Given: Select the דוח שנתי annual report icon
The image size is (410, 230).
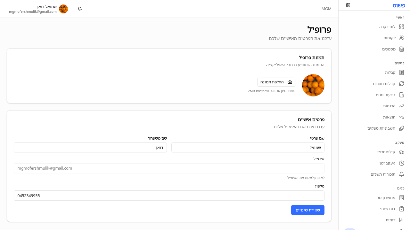Looking at the screenshot, I should [402, 209].
